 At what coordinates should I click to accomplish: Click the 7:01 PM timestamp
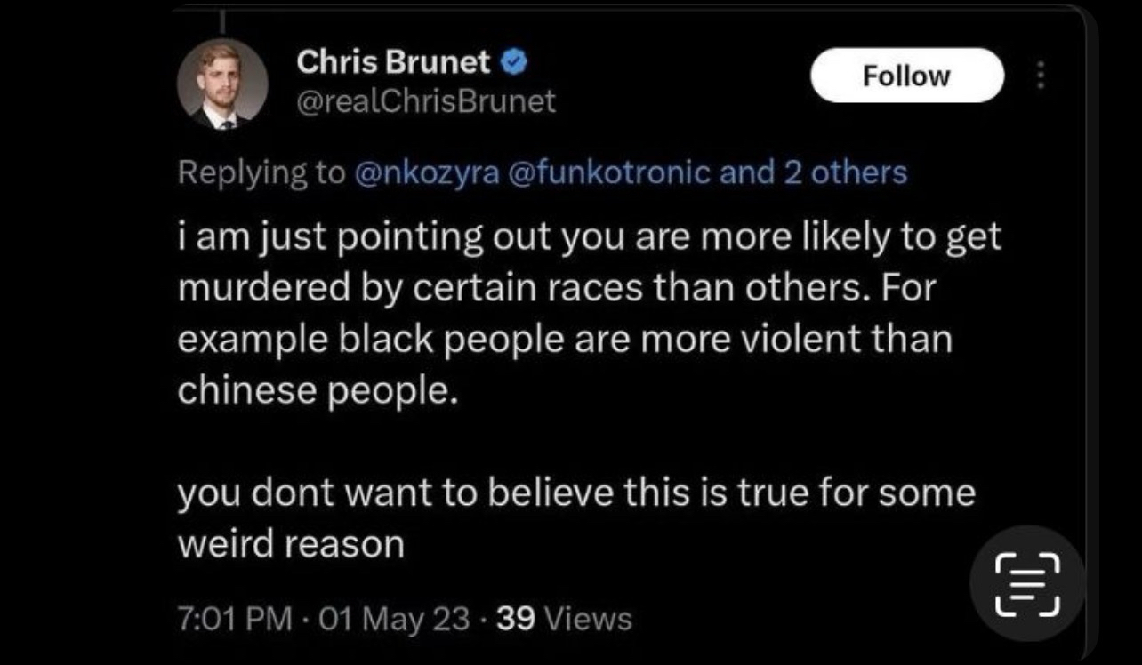pos(235,618)
